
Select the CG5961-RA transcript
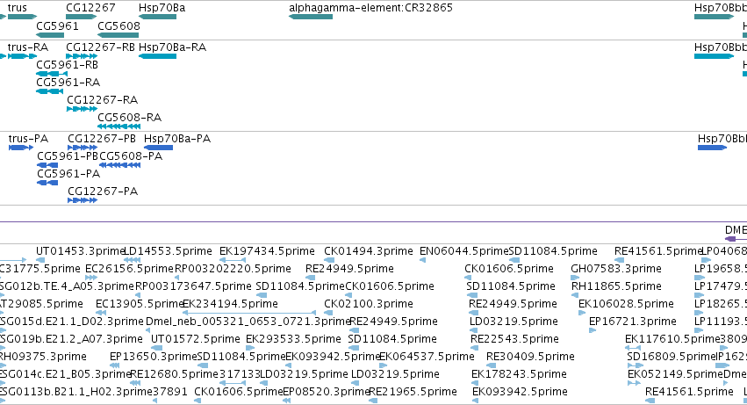click(49, 91)
